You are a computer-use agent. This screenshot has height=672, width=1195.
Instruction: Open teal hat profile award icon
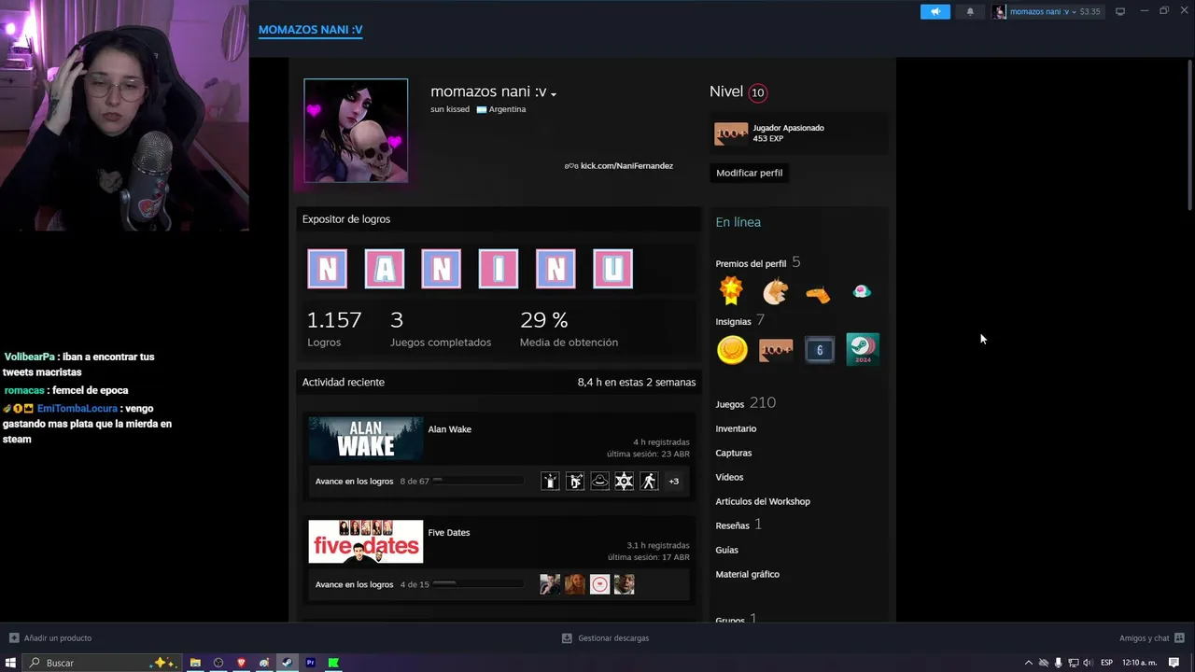click(x=862, y=291)
